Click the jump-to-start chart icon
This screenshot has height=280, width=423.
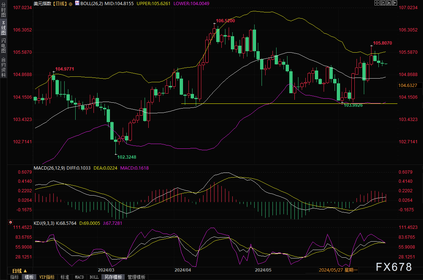(x=383, y=3)
